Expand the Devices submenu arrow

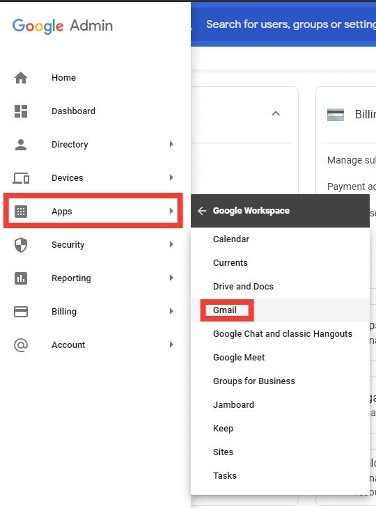pyautogui.click(x=171, y=177)
